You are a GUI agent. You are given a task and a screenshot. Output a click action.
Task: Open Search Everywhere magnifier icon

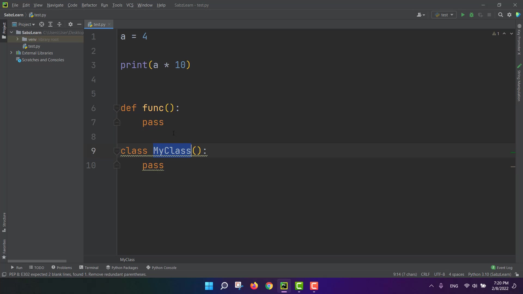(500, 15)
